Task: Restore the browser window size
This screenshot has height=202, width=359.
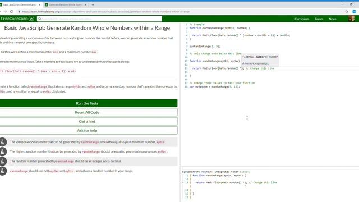Action: point(351,4)
